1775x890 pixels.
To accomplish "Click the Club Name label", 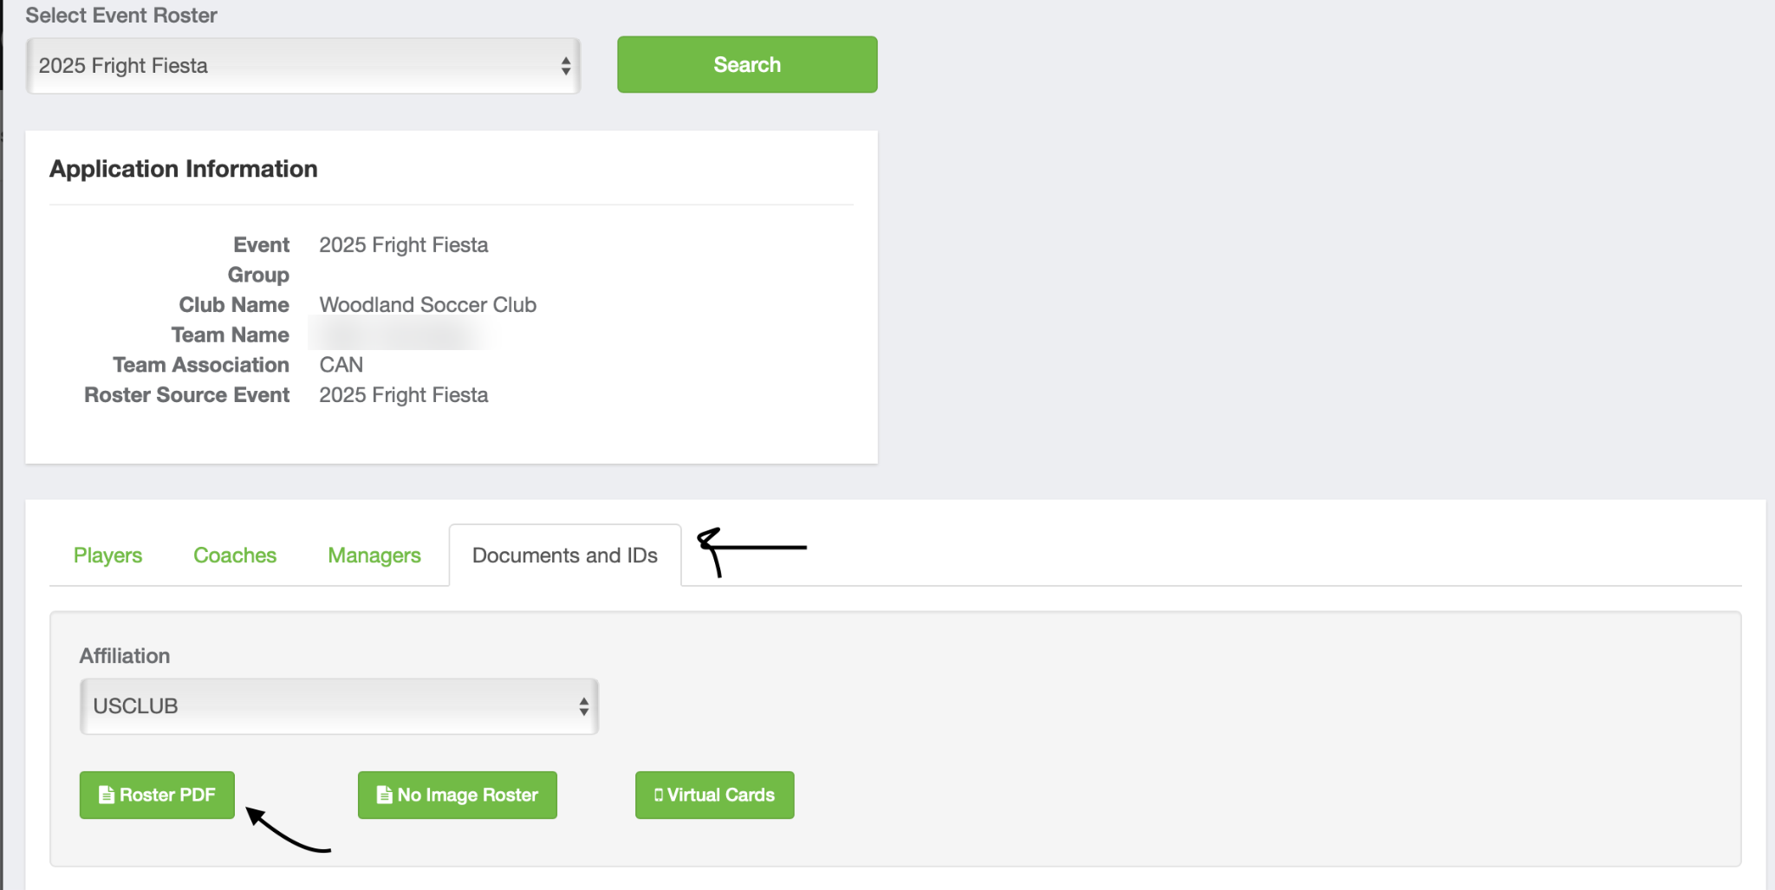I will pos(234,305).
